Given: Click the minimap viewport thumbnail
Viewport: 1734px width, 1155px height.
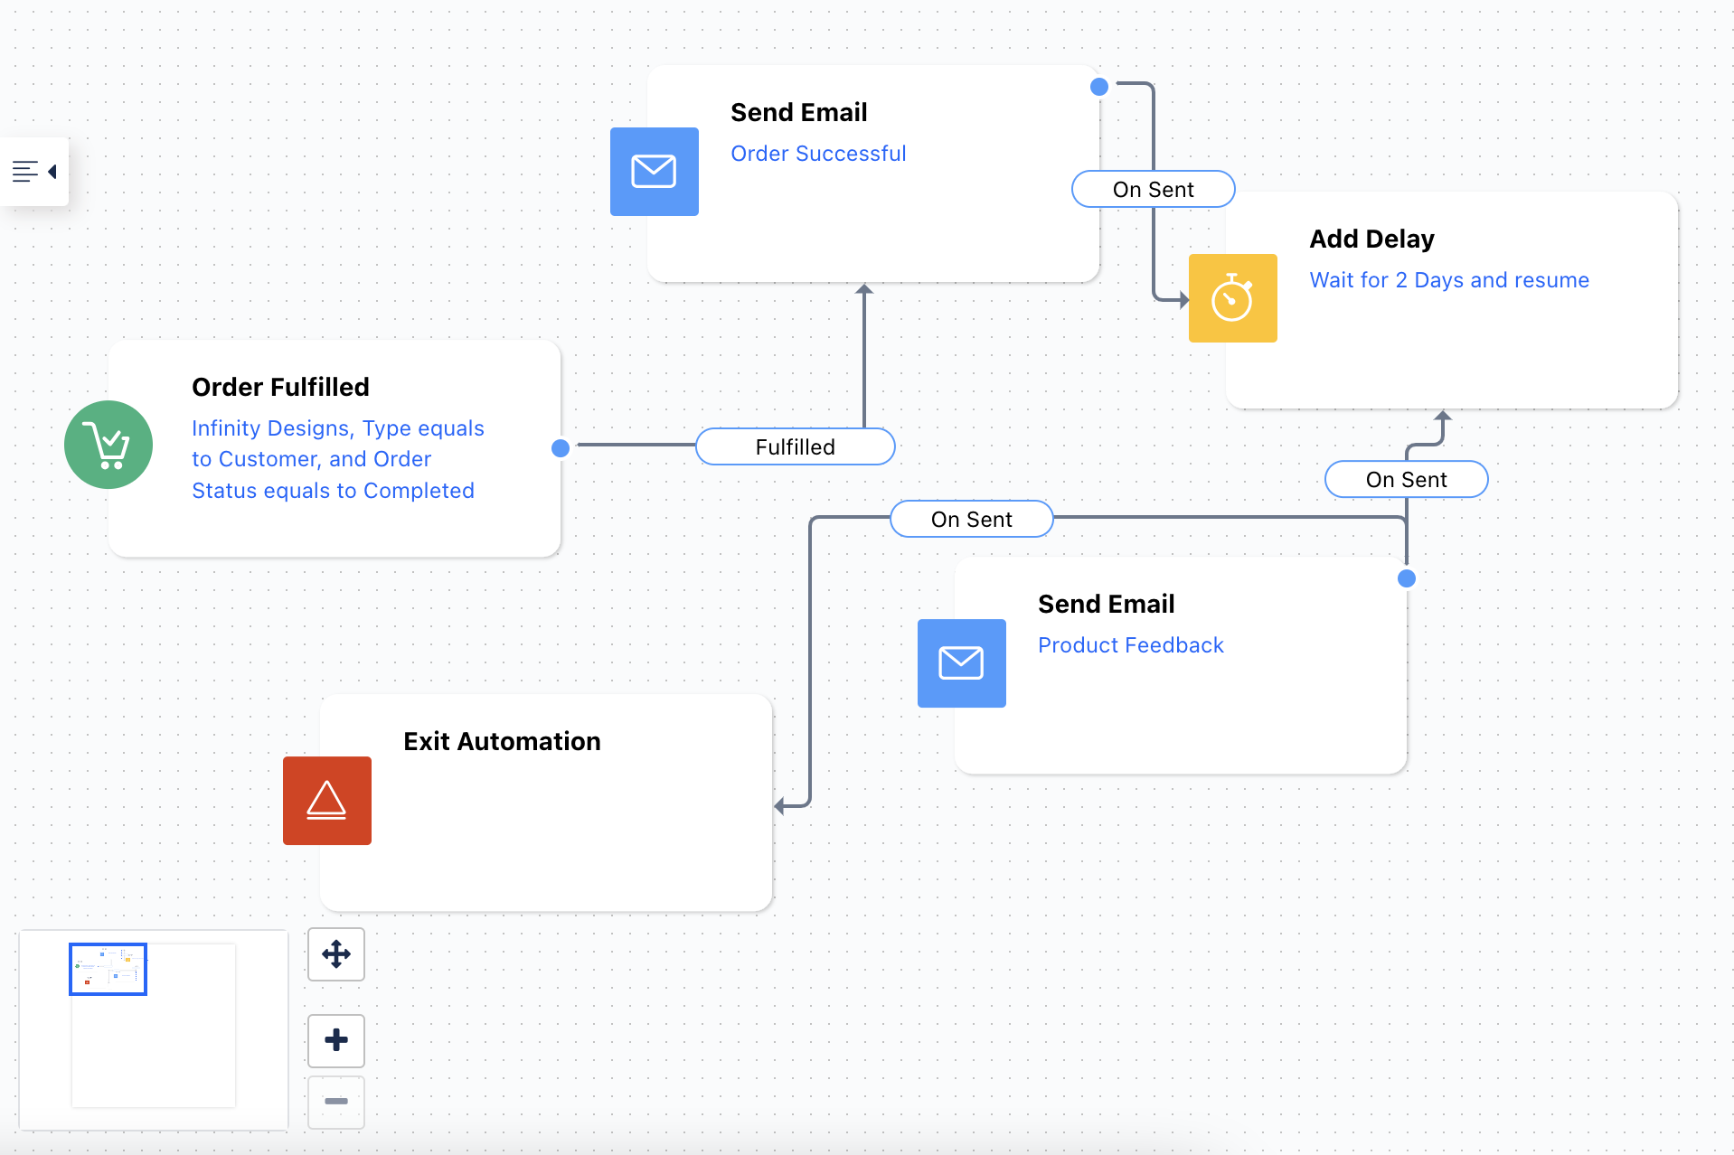Looking at the screenshot, I should tap(108, 969).
